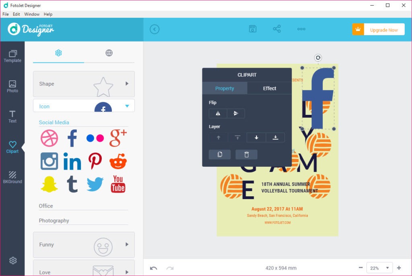Delete the selected clipart
The height and width of the screenshot is (276, 412).
click(247, 154)
